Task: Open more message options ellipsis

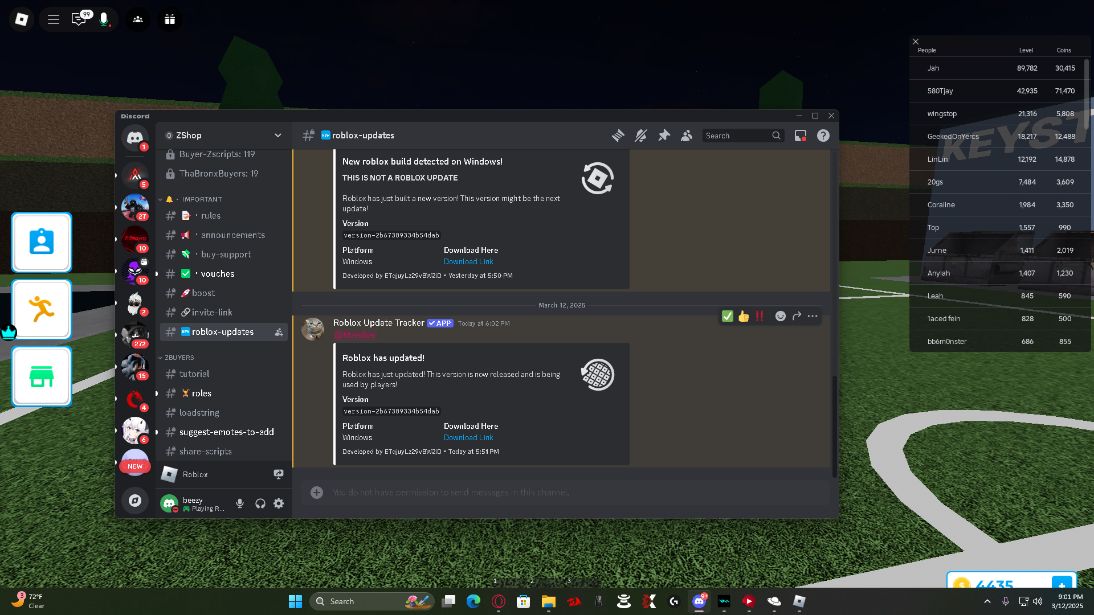Action: [813, 316]
